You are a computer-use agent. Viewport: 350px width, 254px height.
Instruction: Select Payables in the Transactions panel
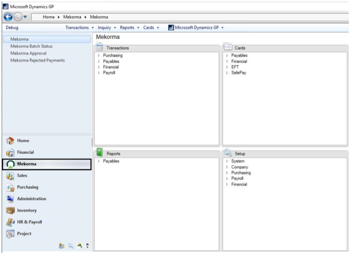[111, 61]
